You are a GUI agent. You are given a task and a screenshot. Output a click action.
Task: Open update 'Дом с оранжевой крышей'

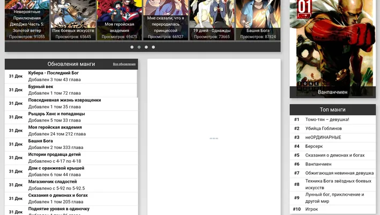point(56,168)
